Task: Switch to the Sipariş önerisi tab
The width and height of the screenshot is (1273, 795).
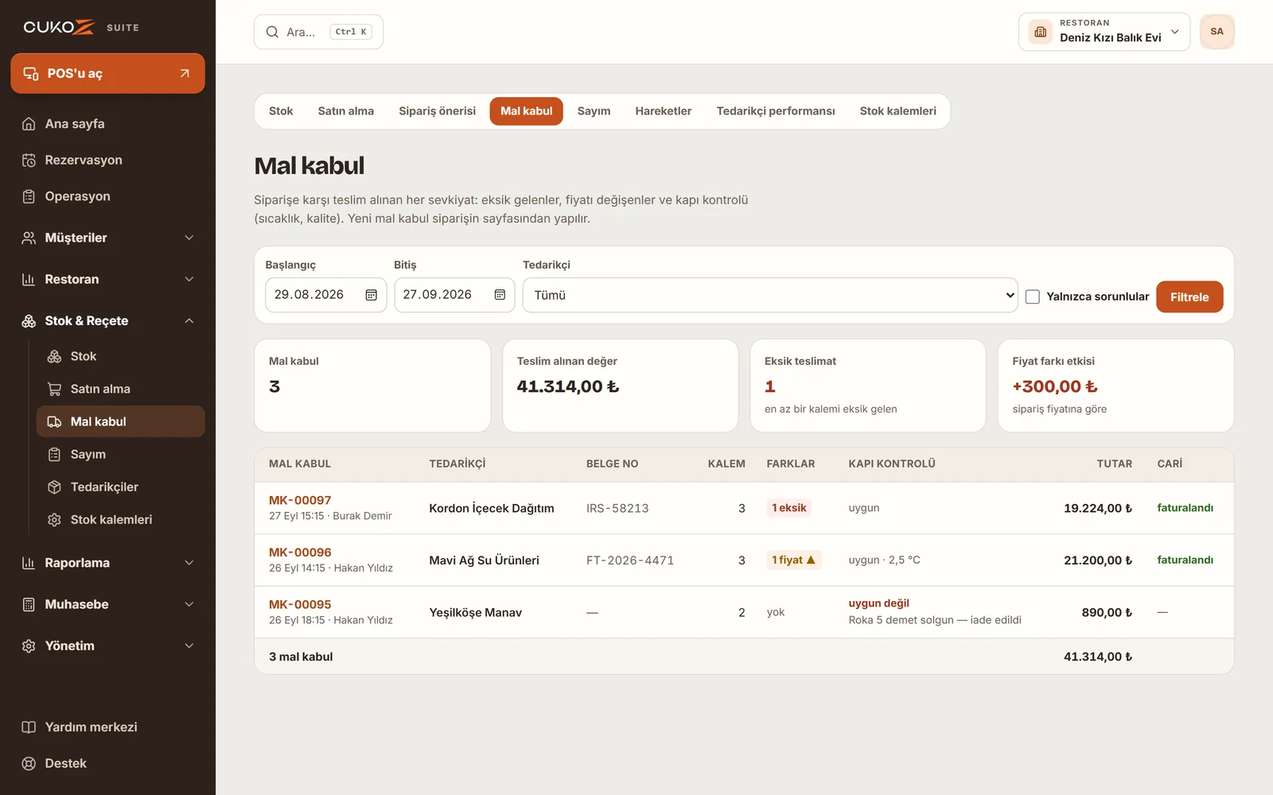Action: point(437,111)
